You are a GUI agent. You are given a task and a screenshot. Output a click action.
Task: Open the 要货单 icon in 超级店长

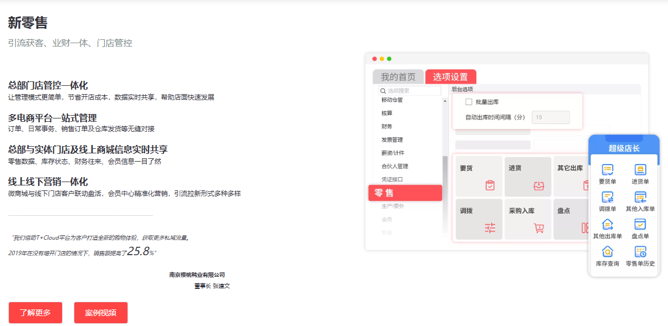click(608, 170)
